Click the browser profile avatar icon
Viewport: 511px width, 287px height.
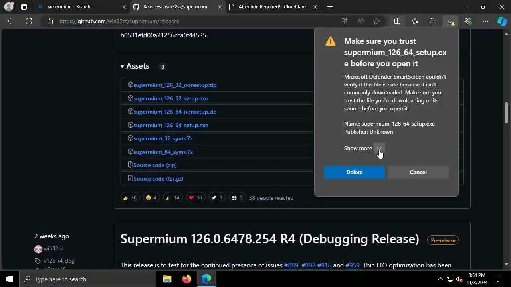9,7
